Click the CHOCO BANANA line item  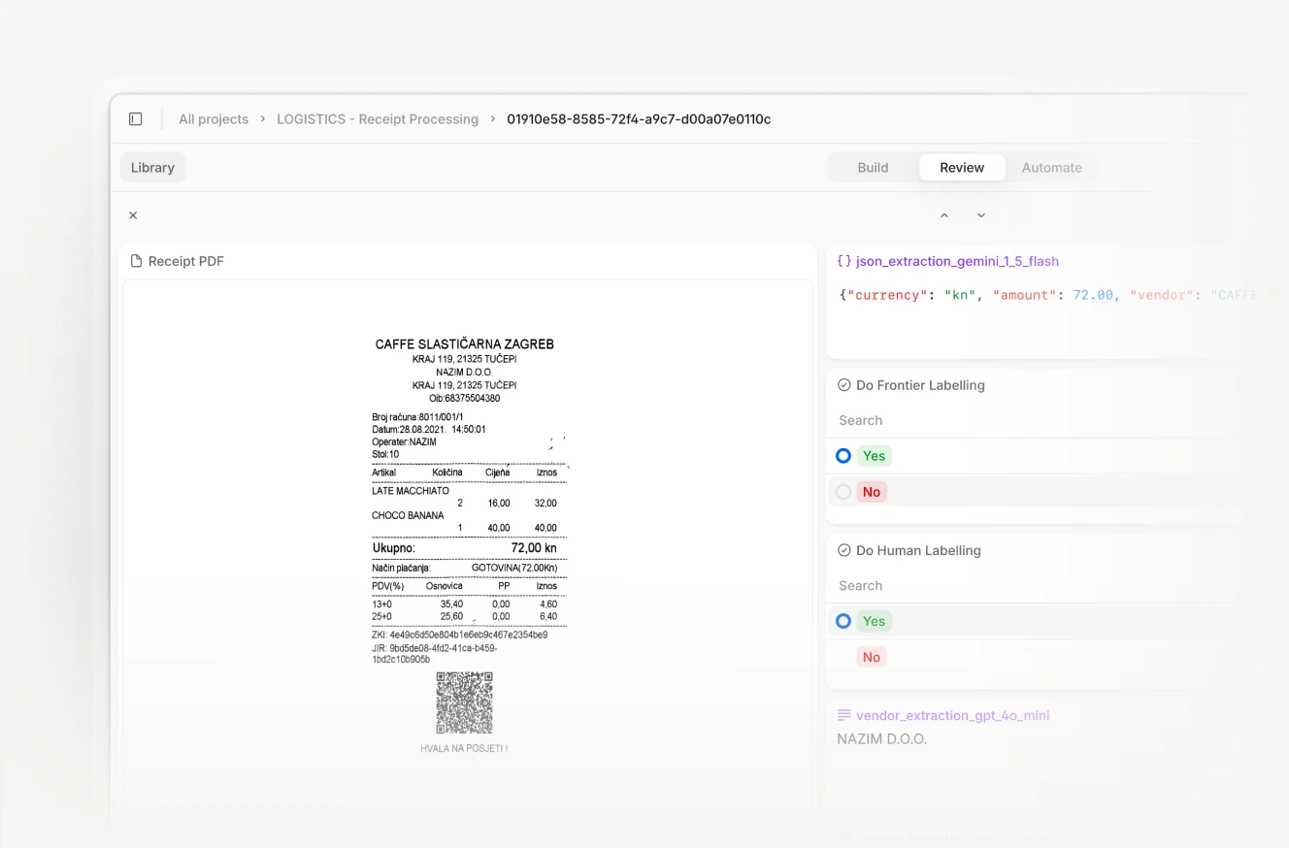pos(408,515)
